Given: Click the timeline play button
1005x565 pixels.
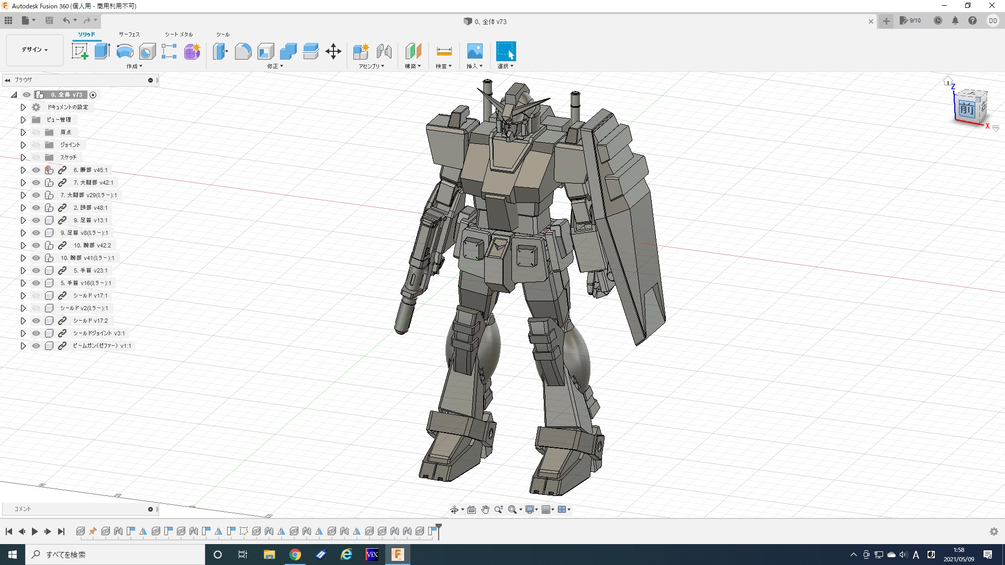Looking at the screenshot, I should coord(35,532).
